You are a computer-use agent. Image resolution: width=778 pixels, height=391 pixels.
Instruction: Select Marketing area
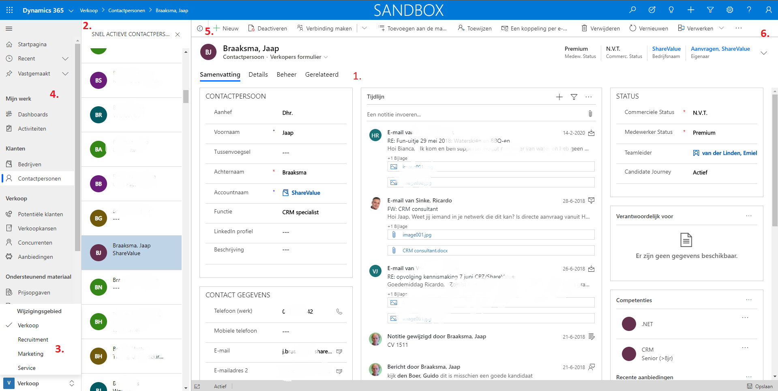(30, 354)
